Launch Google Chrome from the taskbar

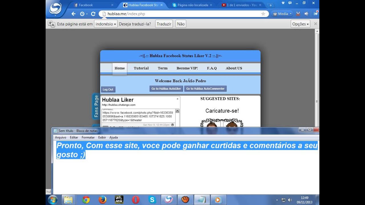[86, 200]
